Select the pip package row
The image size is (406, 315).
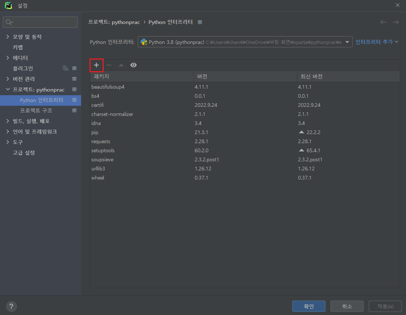click(245, 132)
